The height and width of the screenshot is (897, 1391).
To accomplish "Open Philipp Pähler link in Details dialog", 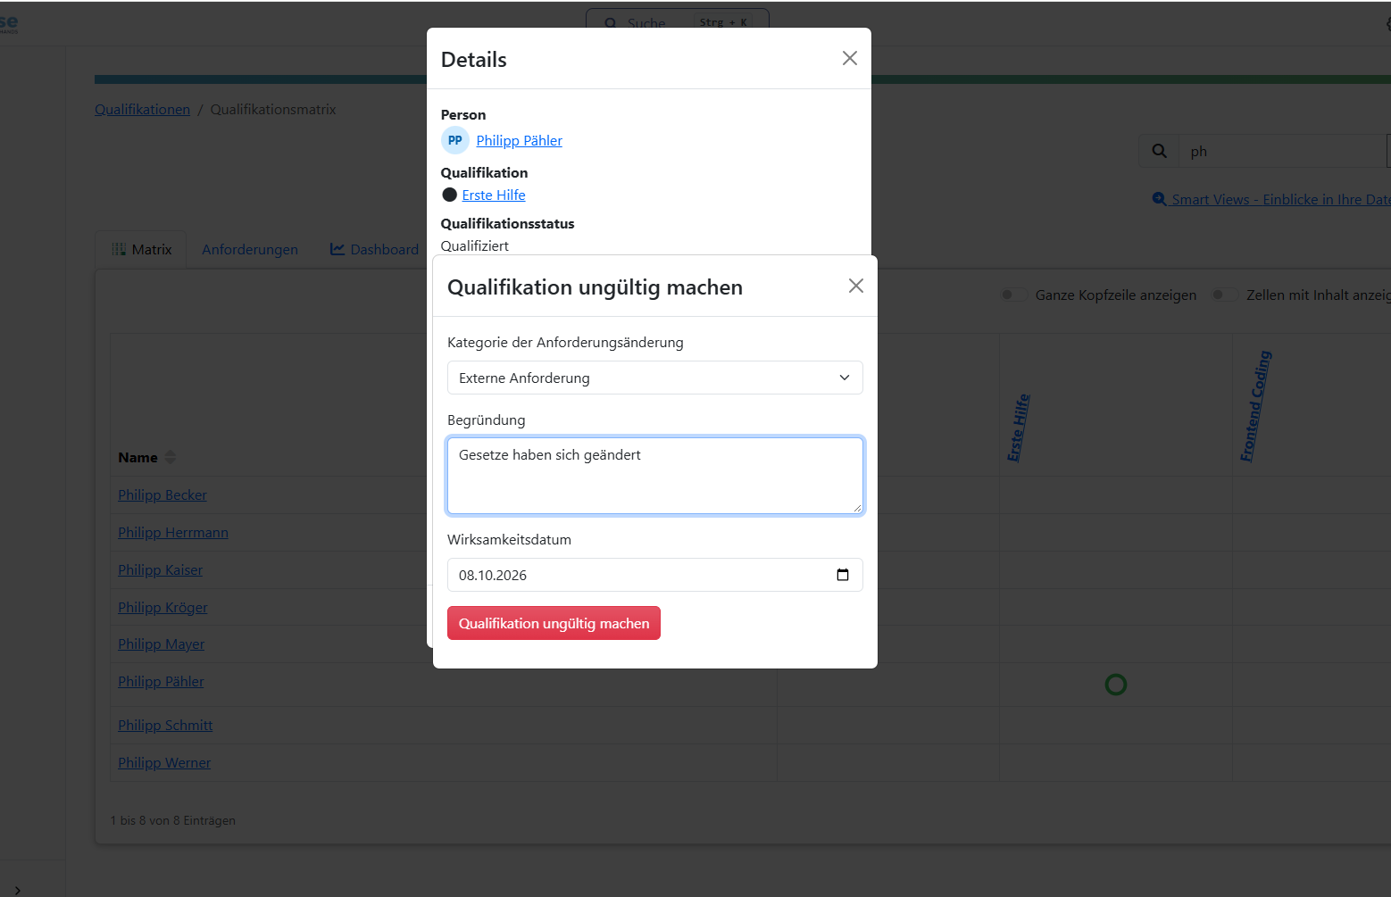I will (519, 140).
